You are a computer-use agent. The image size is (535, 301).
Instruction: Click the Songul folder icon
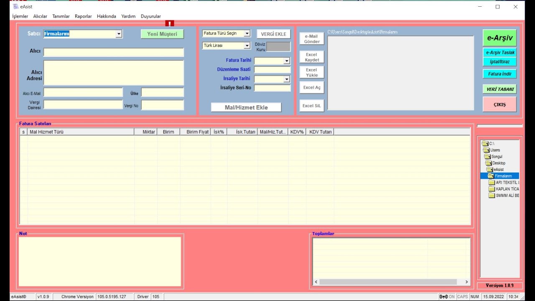pyautogui.click(x=487, y=156)
